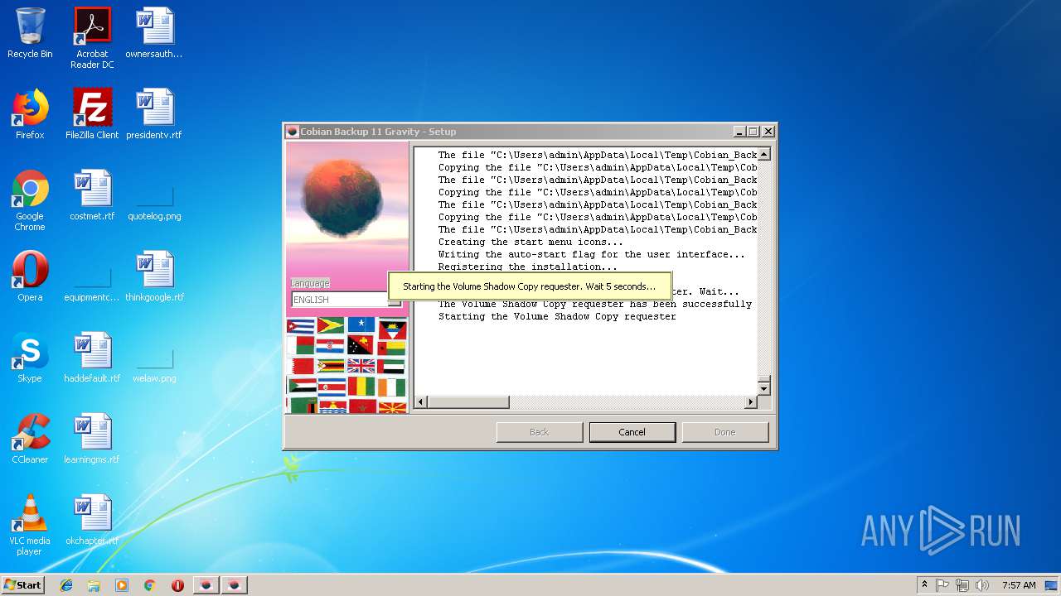Click the Cancel button in setup
The image size is (1061, 596).
(632, 432)
